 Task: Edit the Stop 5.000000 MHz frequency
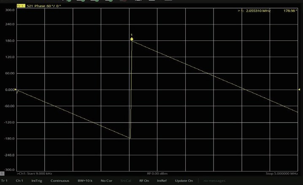[281, 174]
